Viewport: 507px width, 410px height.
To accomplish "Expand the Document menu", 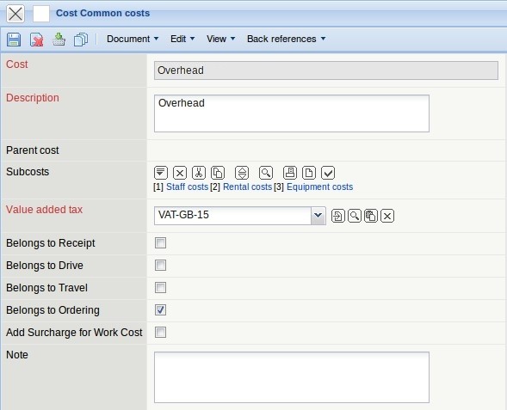I will (x=133, y=39).
